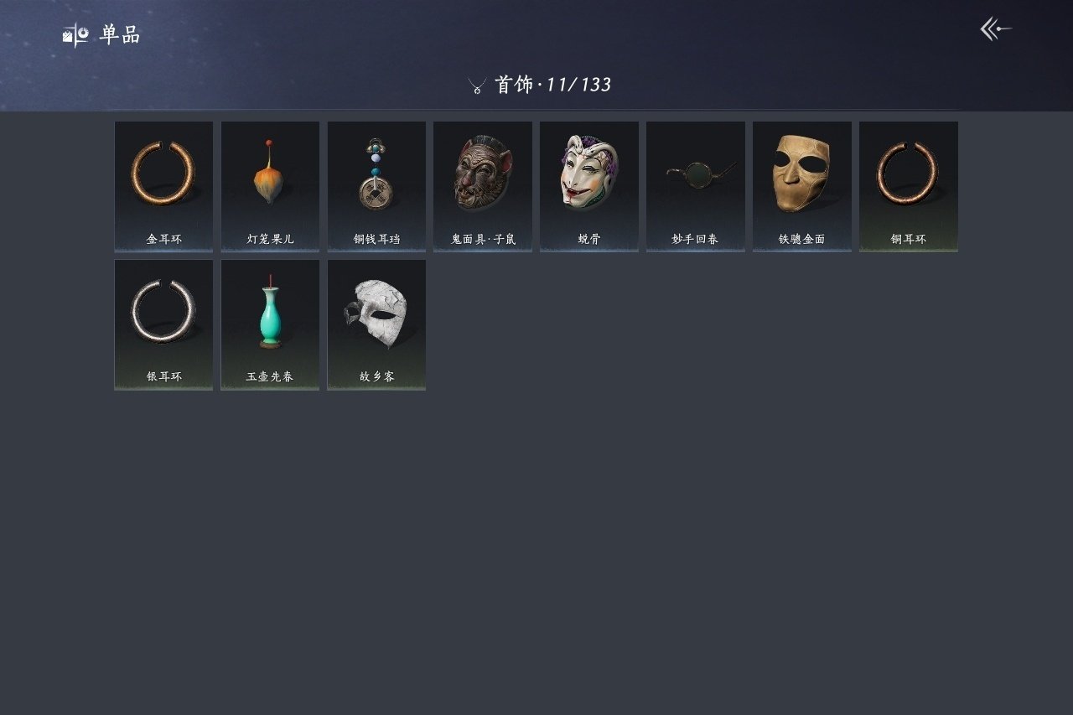Pick the 故乡客 white half mask

tap(376, 324)
